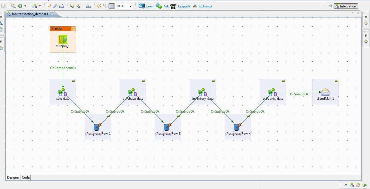Viewport: 370px width, 189px height.
Task: Expand the job creation dropdown arrow in toolbar
Action: coord(40,6)
